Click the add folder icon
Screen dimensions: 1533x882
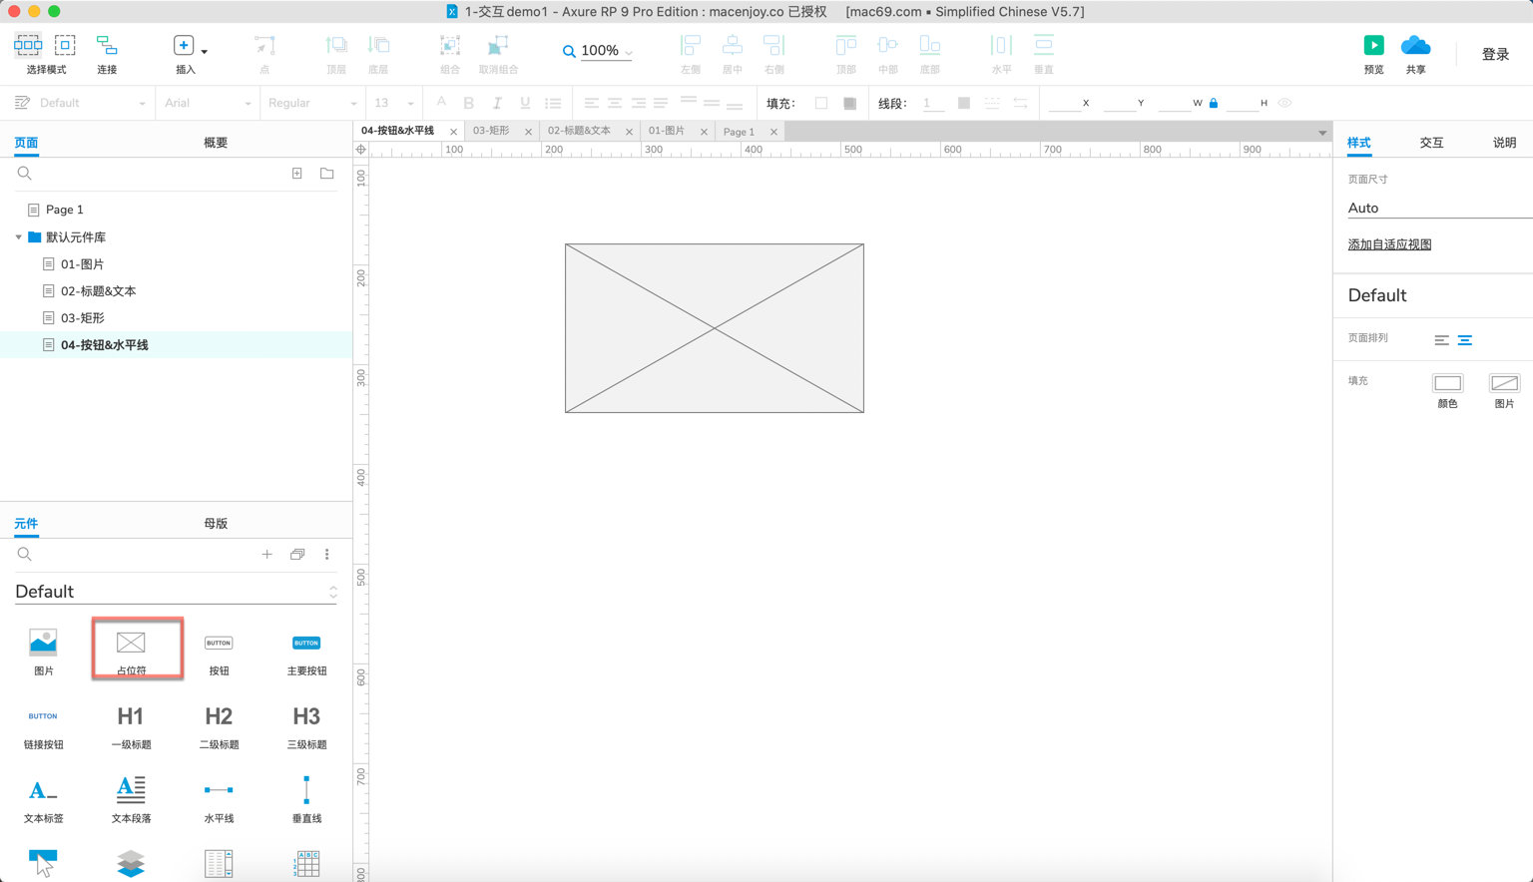(326, 174)
